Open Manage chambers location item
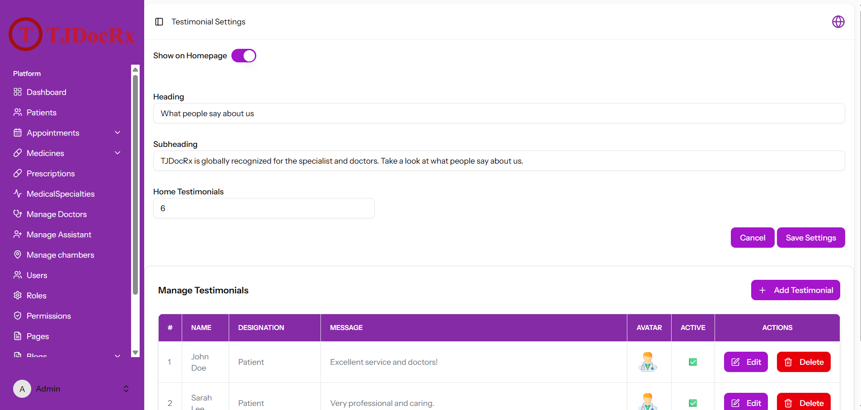Image resolution: width=861 pixels, height=410 pixels. [67, 255]
